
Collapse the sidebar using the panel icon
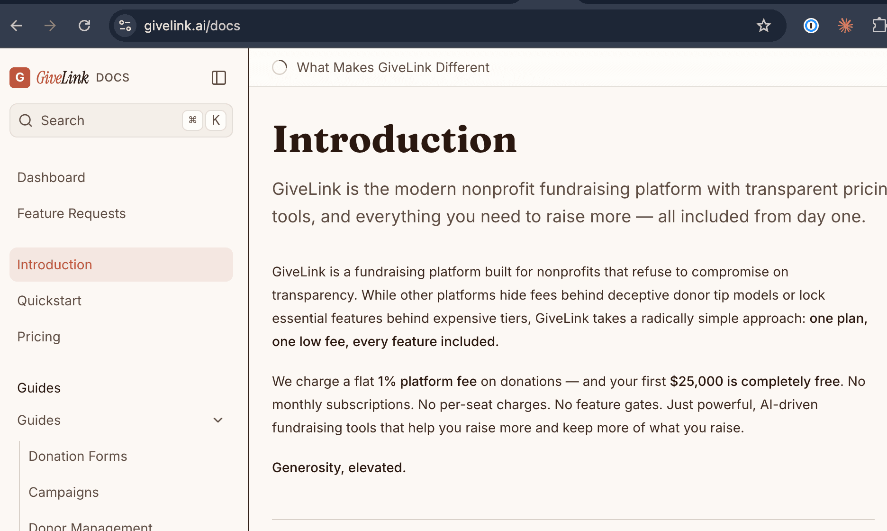(x=218, y=78)
